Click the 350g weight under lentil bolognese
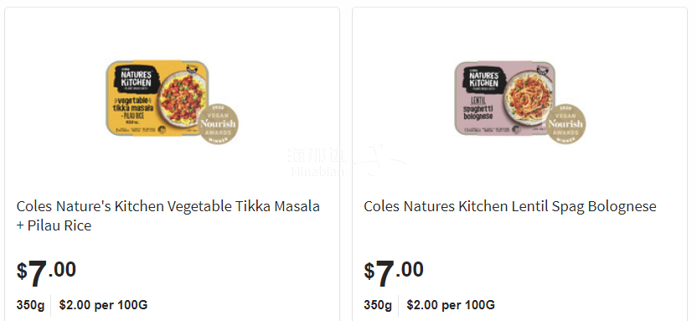Viewport: 697px width, 321px height. 378,305
